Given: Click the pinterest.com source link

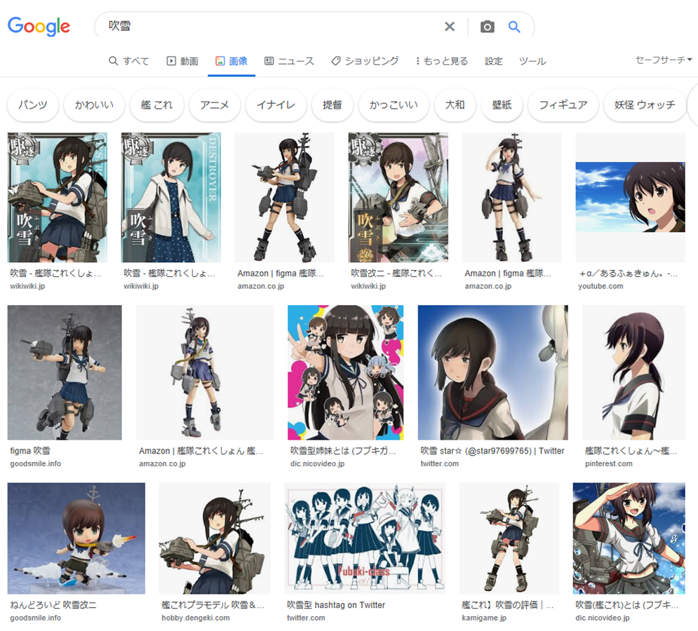Looking at the screenshot, I should [x=608, y=463].
